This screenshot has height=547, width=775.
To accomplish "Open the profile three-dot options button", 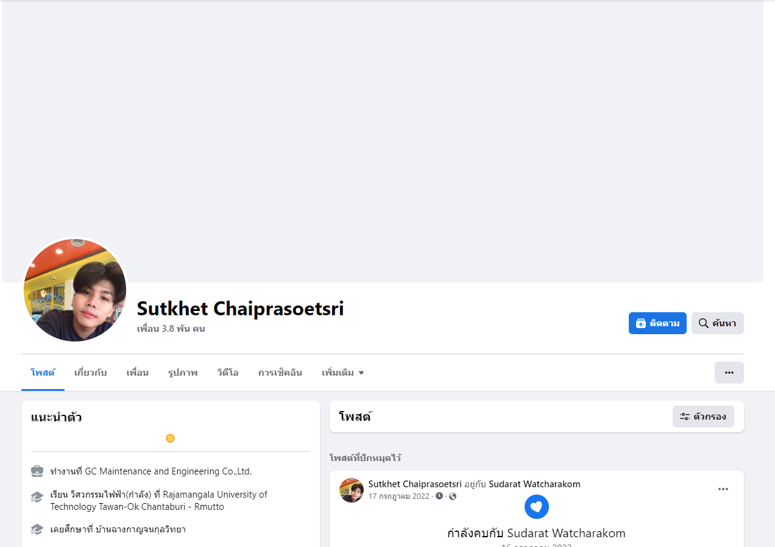I will pyautogui.click(x=729, y=373).
